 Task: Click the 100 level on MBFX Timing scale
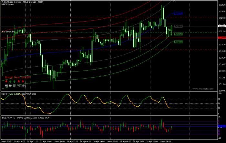pyautogui.click(x=220, y=93)
